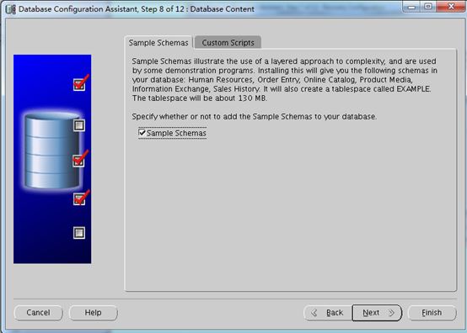Click the Database Configuration Assistant title bar icon
The height and width of the screenshot is (333, 467).
(10, 9)
